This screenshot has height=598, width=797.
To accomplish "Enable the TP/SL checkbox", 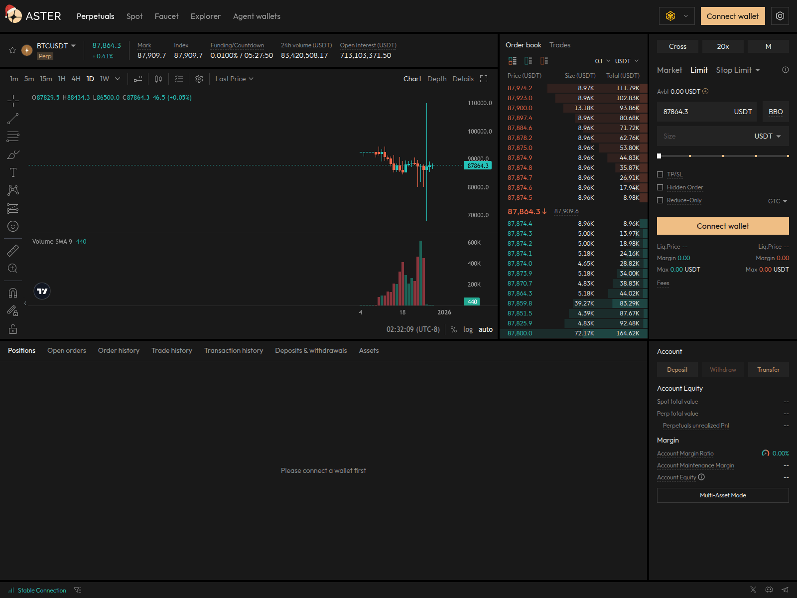I will tap(660, 174).
